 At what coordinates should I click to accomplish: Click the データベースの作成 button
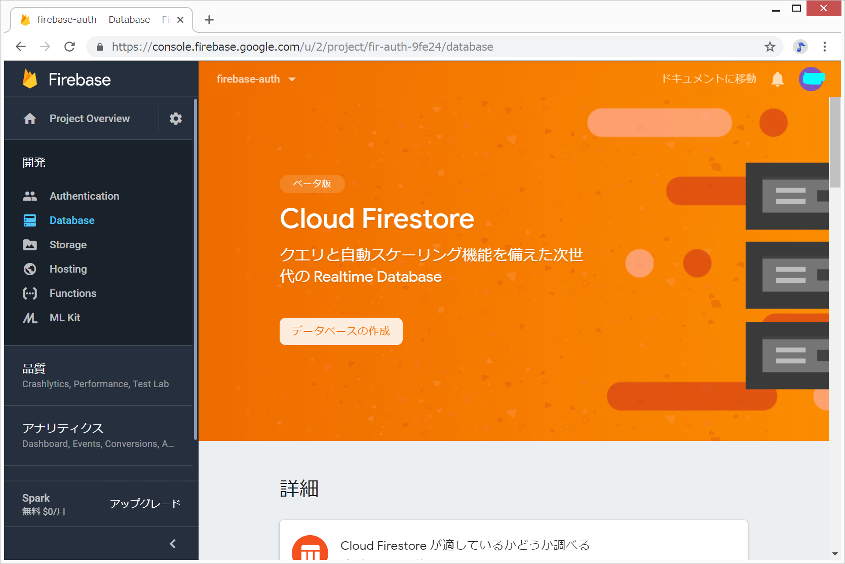341,331
